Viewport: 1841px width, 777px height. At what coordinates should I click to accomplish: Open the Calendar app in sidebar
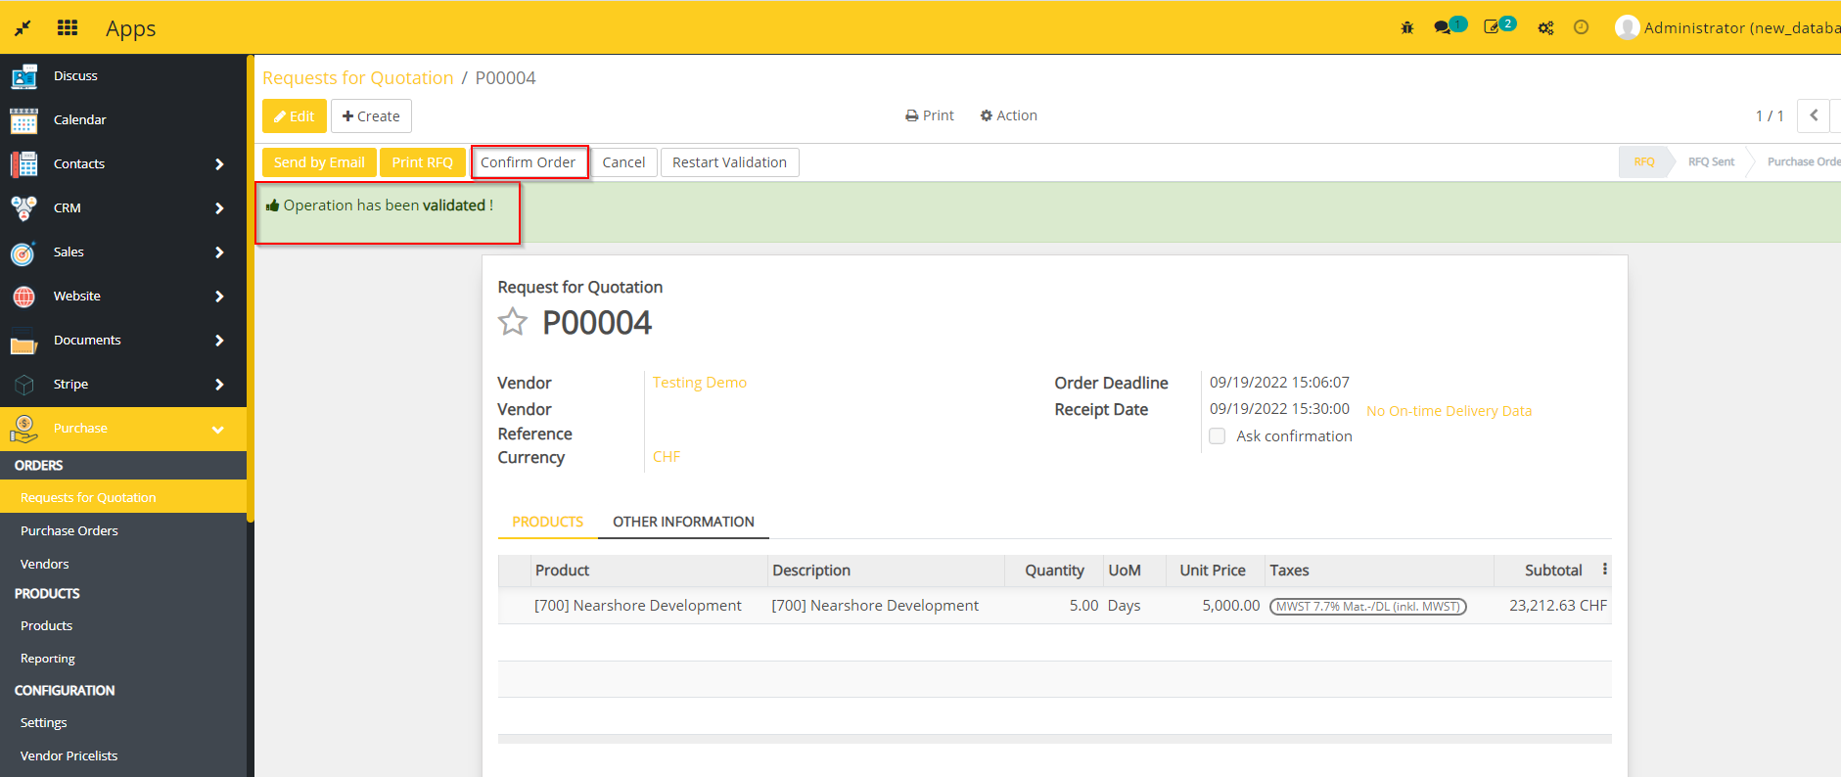click(x=79, y=119)
